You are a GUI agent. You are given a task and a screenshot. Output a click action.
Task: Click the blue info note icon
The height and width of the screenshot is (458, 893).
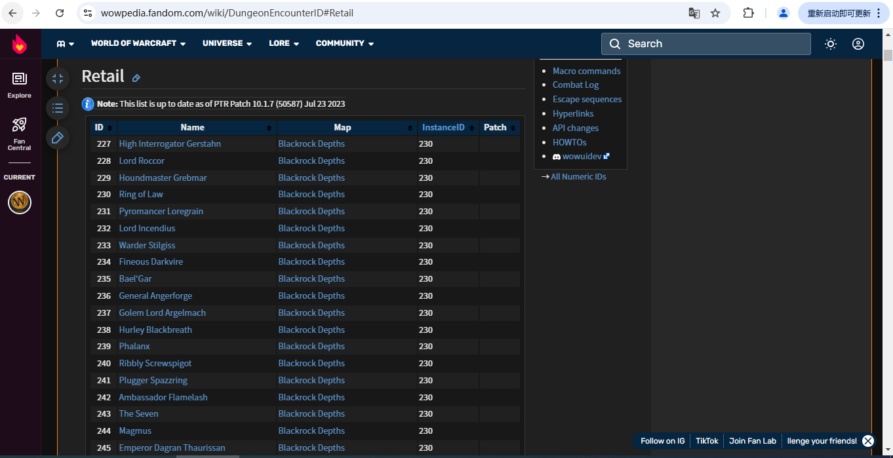click(x=88, y=104)
